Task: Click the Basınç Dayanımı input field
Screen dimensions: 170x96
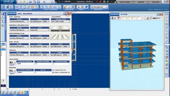Action: tap(43, 64)
